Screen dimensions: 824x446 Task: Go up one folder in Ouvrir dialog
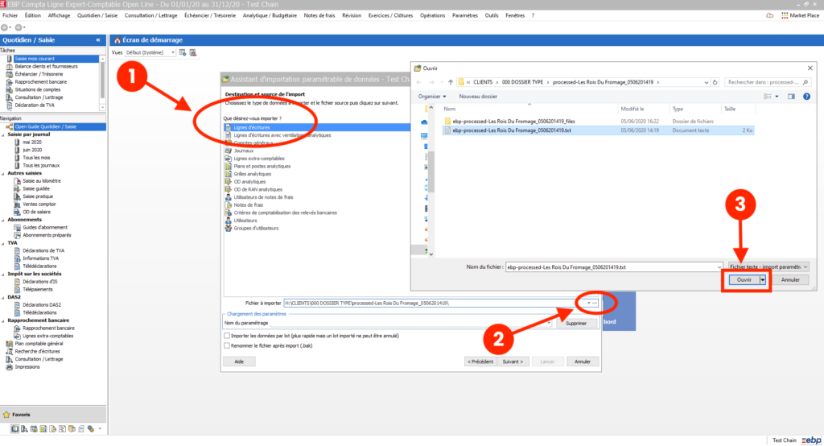451,83
